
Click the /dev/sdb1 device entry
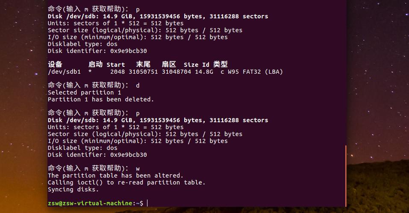(x=64, y=72)
